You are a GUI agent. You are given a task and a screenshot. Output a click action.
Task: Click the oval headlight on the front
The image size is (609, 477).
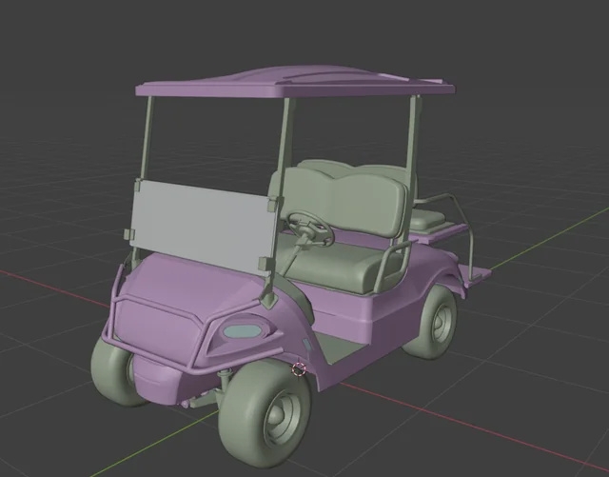[244, 332]
